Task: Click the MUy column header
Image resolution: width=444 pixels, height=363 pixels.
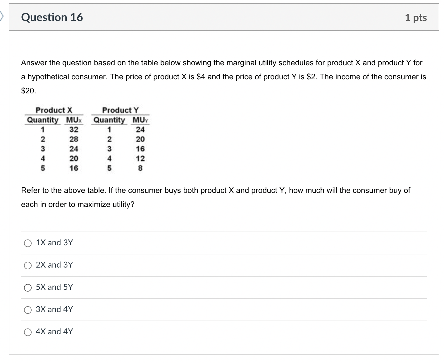Action: 141,120
